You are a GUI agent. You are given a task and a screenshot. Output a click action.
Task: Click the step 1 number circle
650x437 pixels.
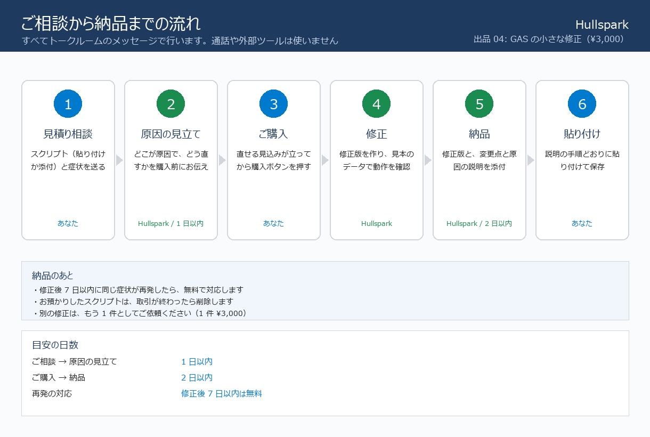coord(68,104)
